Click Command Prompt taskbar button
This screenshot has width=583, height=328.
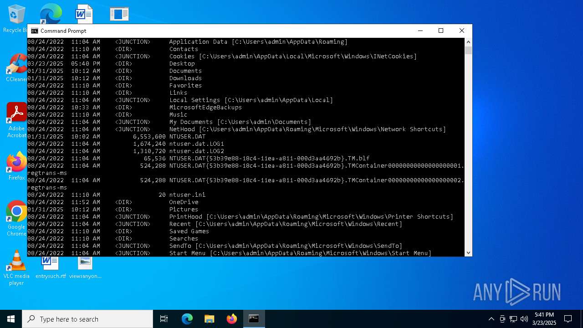click(x=254, y=319)
